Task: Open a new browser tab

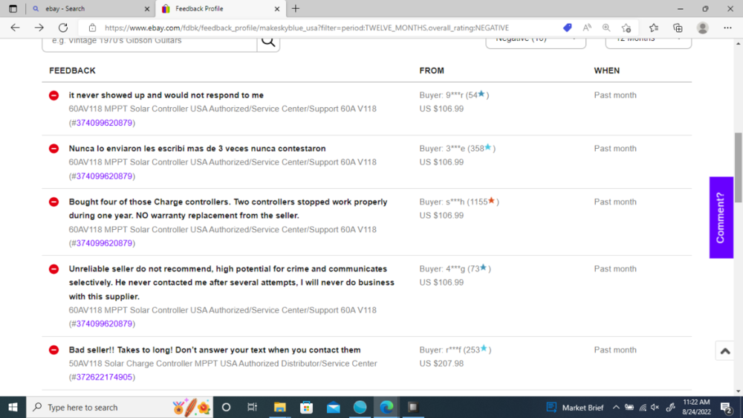Action: (296, 8)
